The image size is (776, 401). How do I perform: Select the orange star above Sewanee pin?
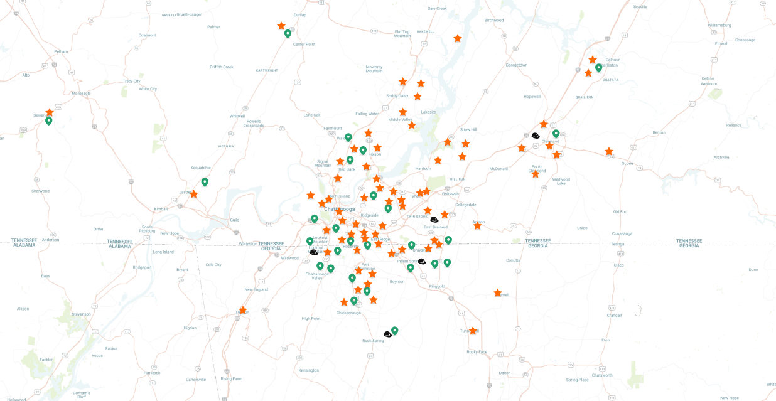(50, 112)
